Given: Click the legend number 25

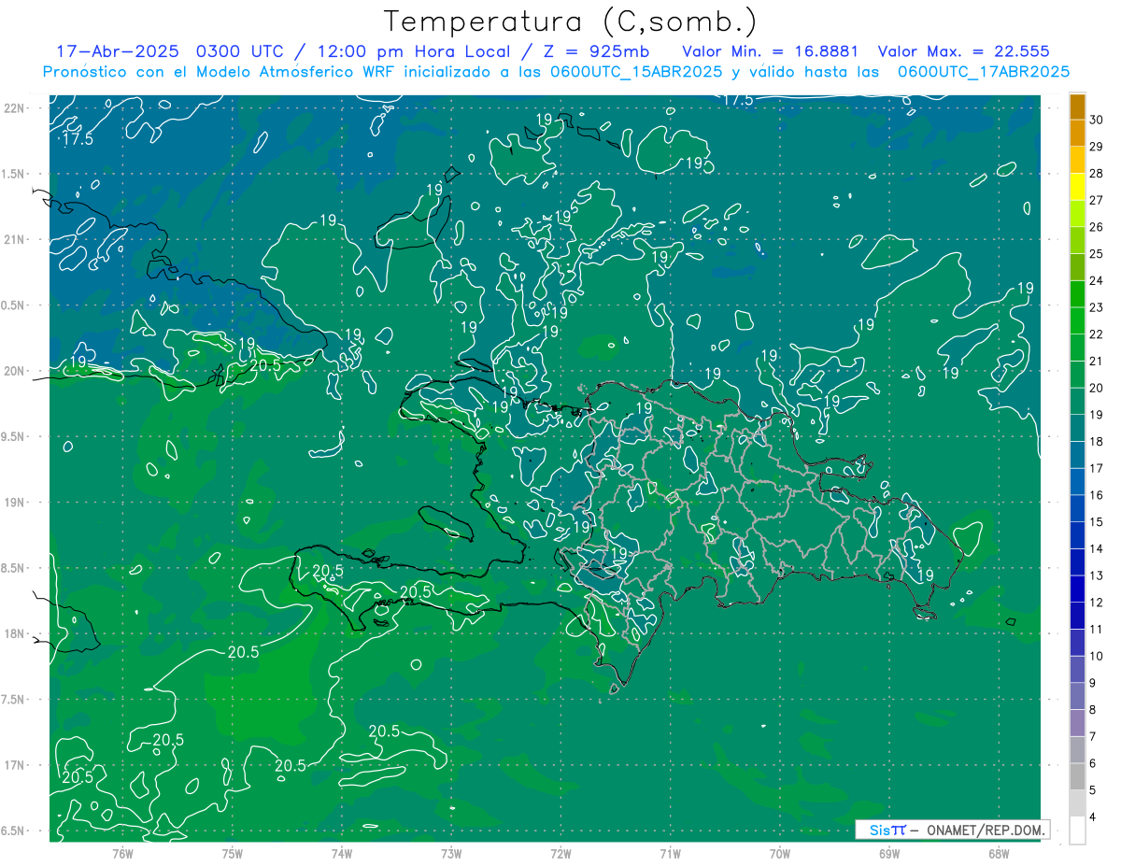Looking at the screenshot, I should coord(1096,254).
